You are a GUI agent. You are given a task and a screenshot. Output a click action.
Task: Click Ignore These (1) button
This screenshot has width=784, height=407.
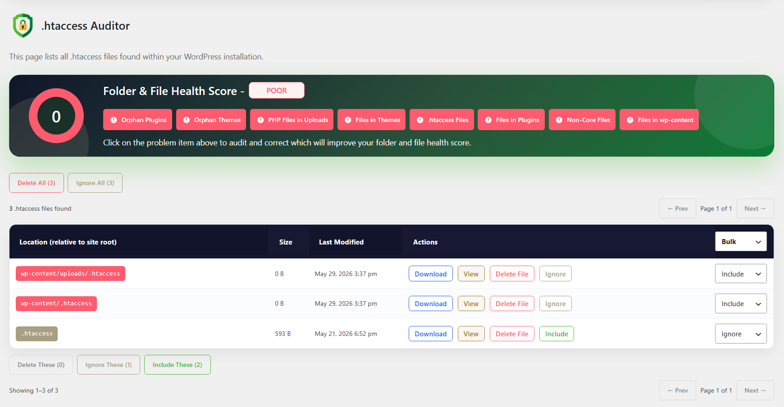[x=109, y=365]
